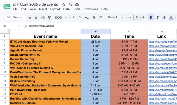Click the move to folder icon
177x105 pixels.
(x=70, y=4)
